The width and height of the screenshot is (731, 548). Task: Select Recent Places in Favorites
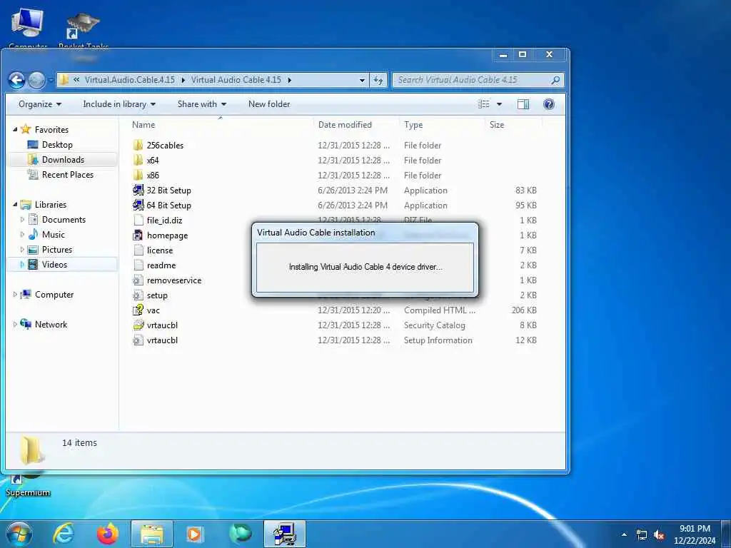pos(68,175)
